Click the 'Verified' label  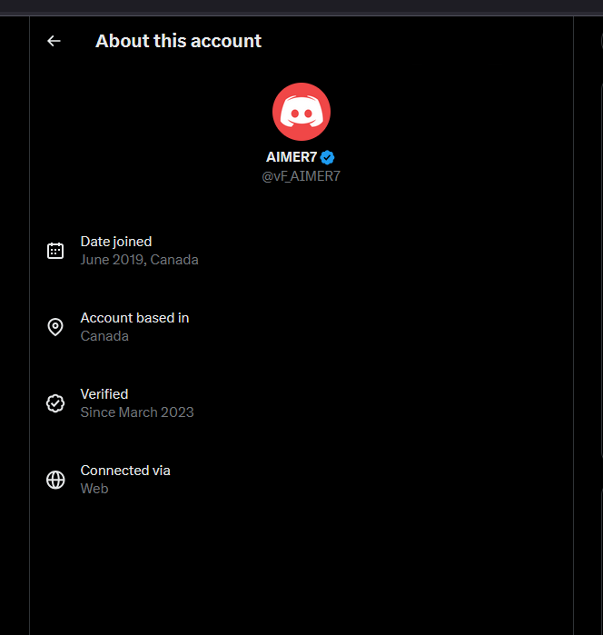104,394
